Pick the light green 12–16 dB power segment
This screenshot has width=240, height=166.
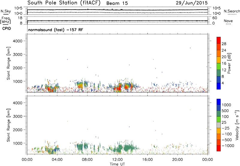pos(219,67)
